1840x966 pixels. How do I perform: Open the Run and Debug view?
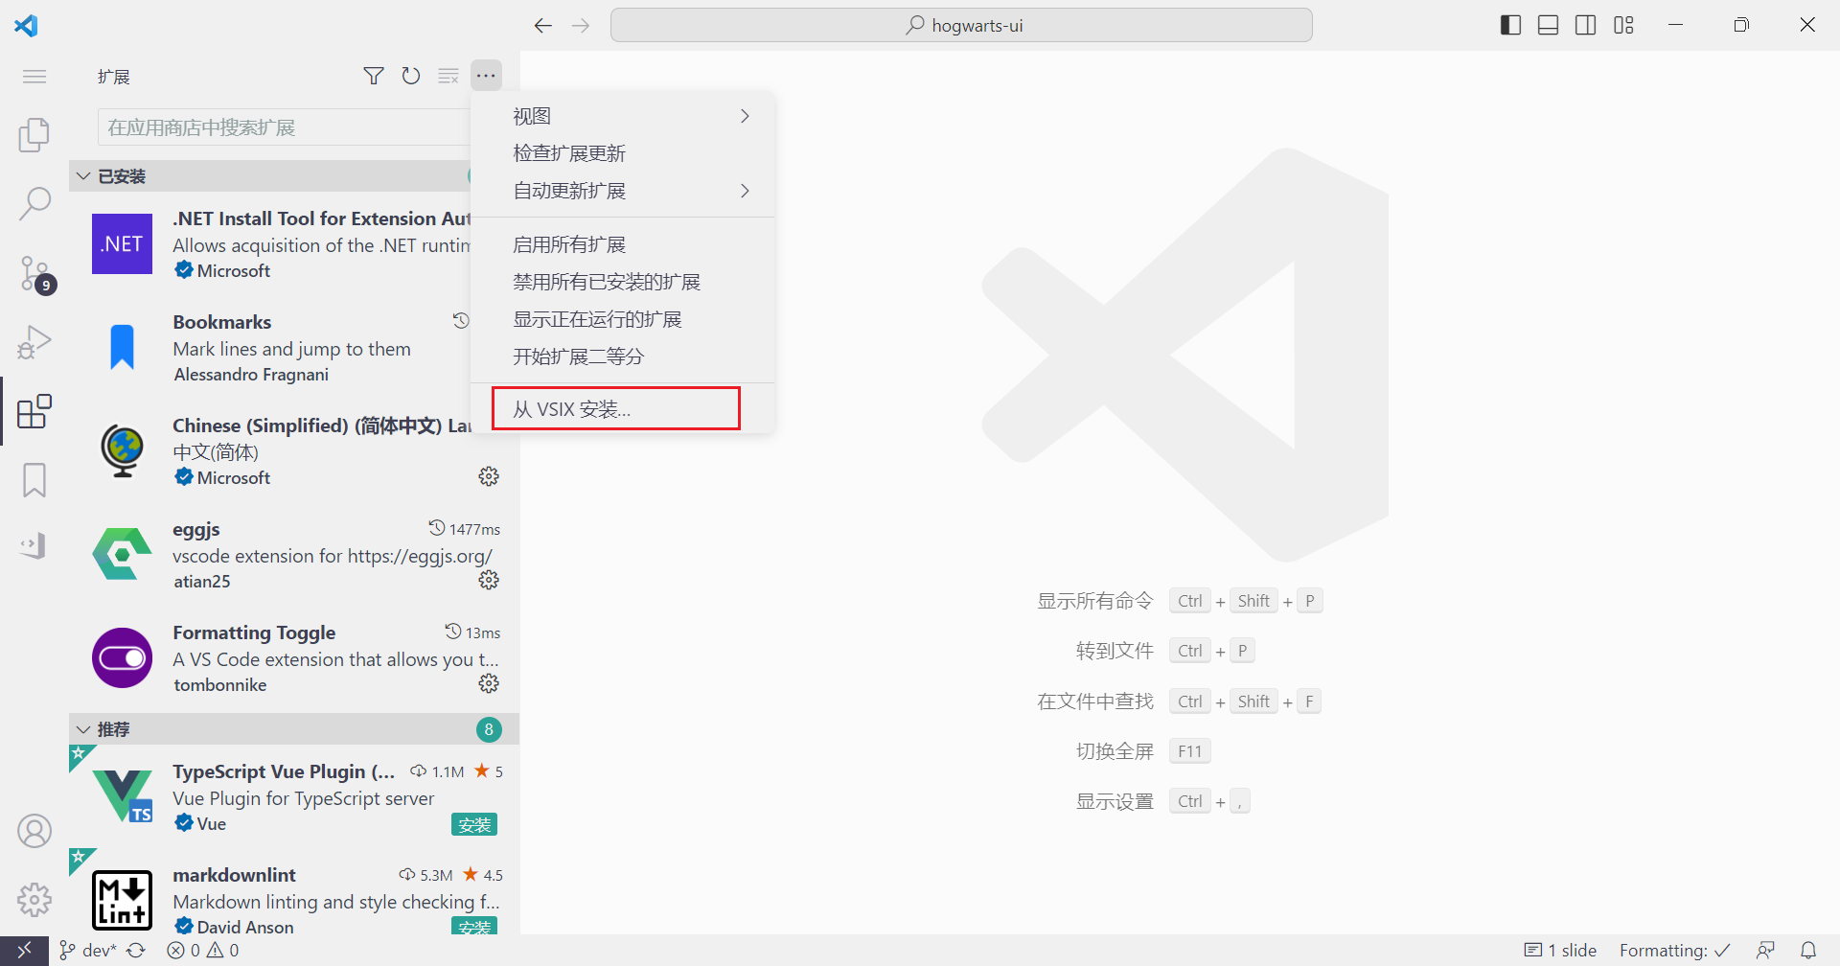click(x=34, y=342)
